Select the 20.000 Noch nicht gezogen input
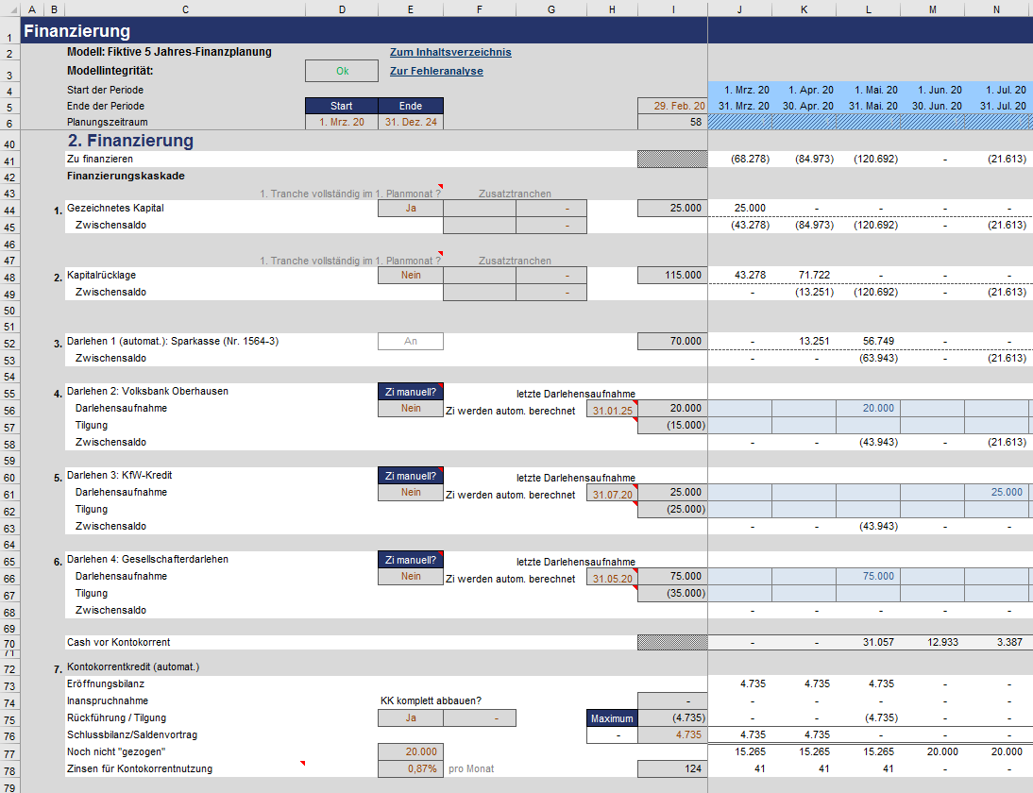1033x793 pixels. tap(411, 752)
